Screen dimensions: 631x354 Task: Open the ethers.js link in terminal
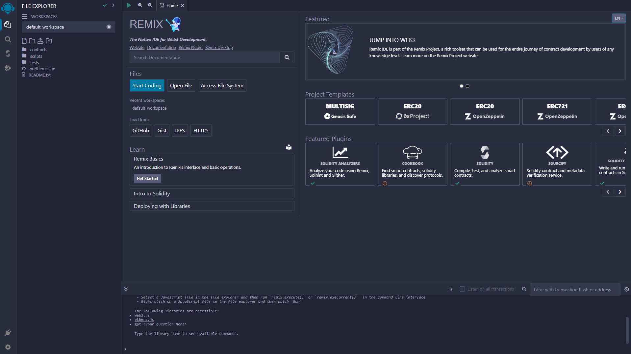[144, 320]
